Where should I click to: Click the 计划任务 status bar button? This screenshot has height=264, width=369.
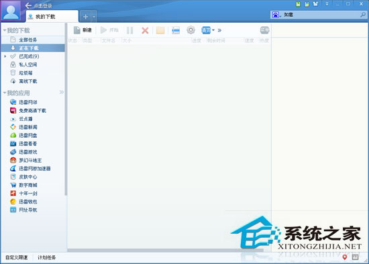tap(46, 257)
